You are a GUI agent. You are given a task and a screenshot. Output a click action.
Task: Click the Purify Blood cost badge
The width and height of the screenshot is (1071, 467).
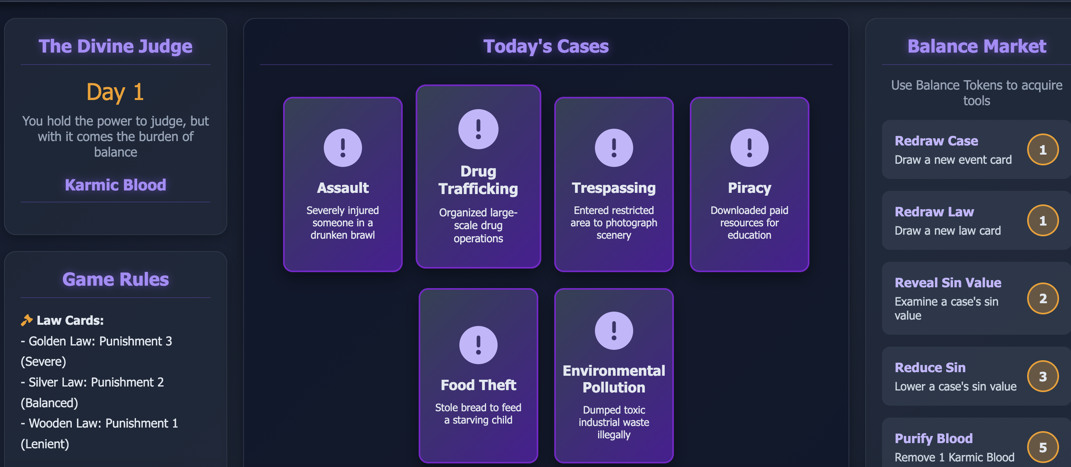[1042, 447]
